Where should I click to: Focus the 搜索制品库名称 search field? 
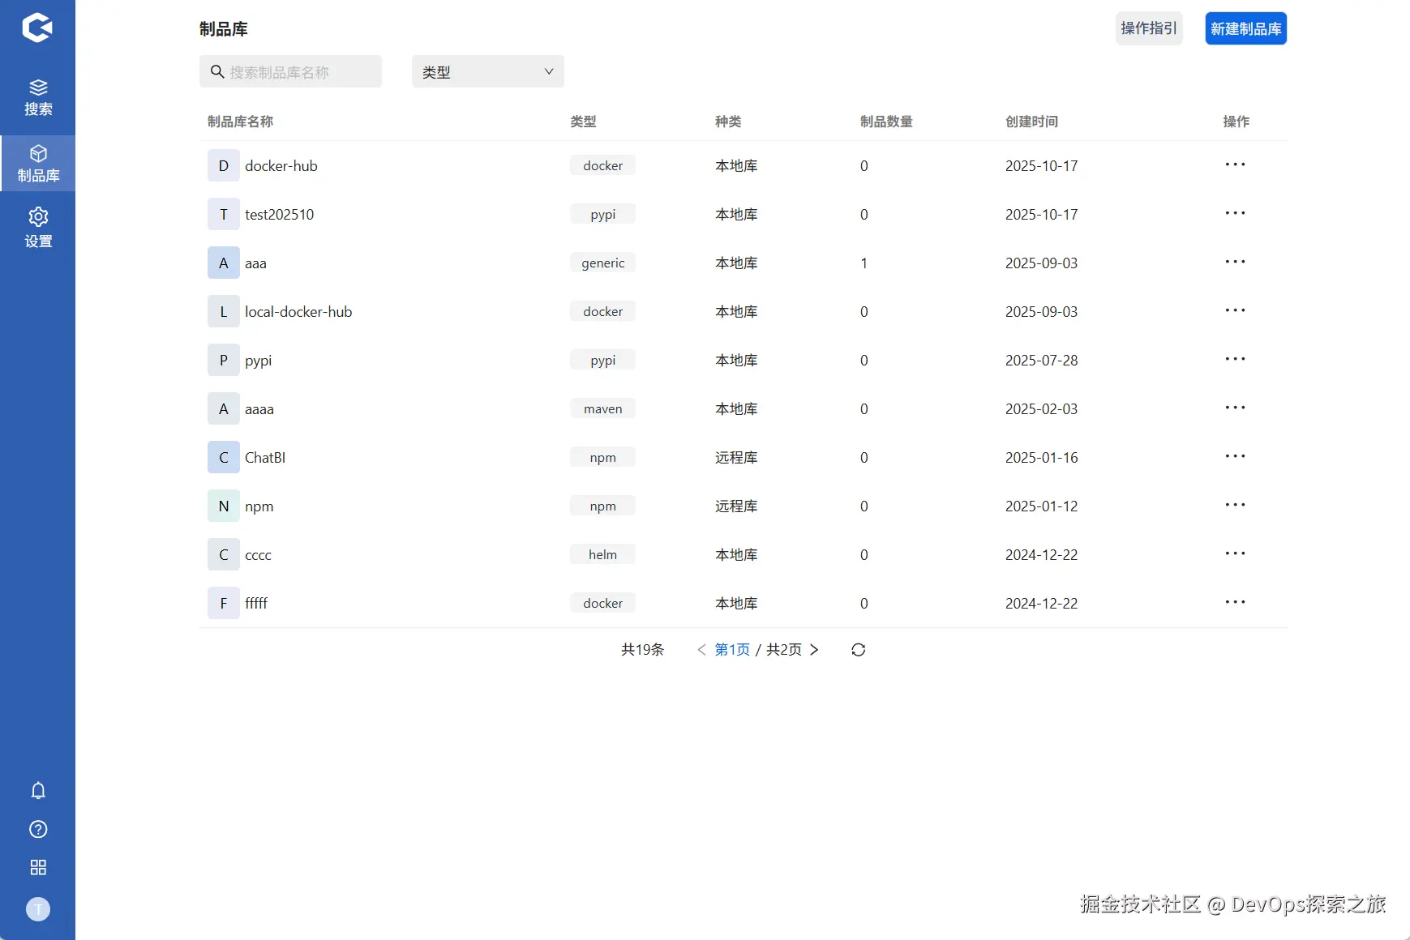(x=290, y=72)
